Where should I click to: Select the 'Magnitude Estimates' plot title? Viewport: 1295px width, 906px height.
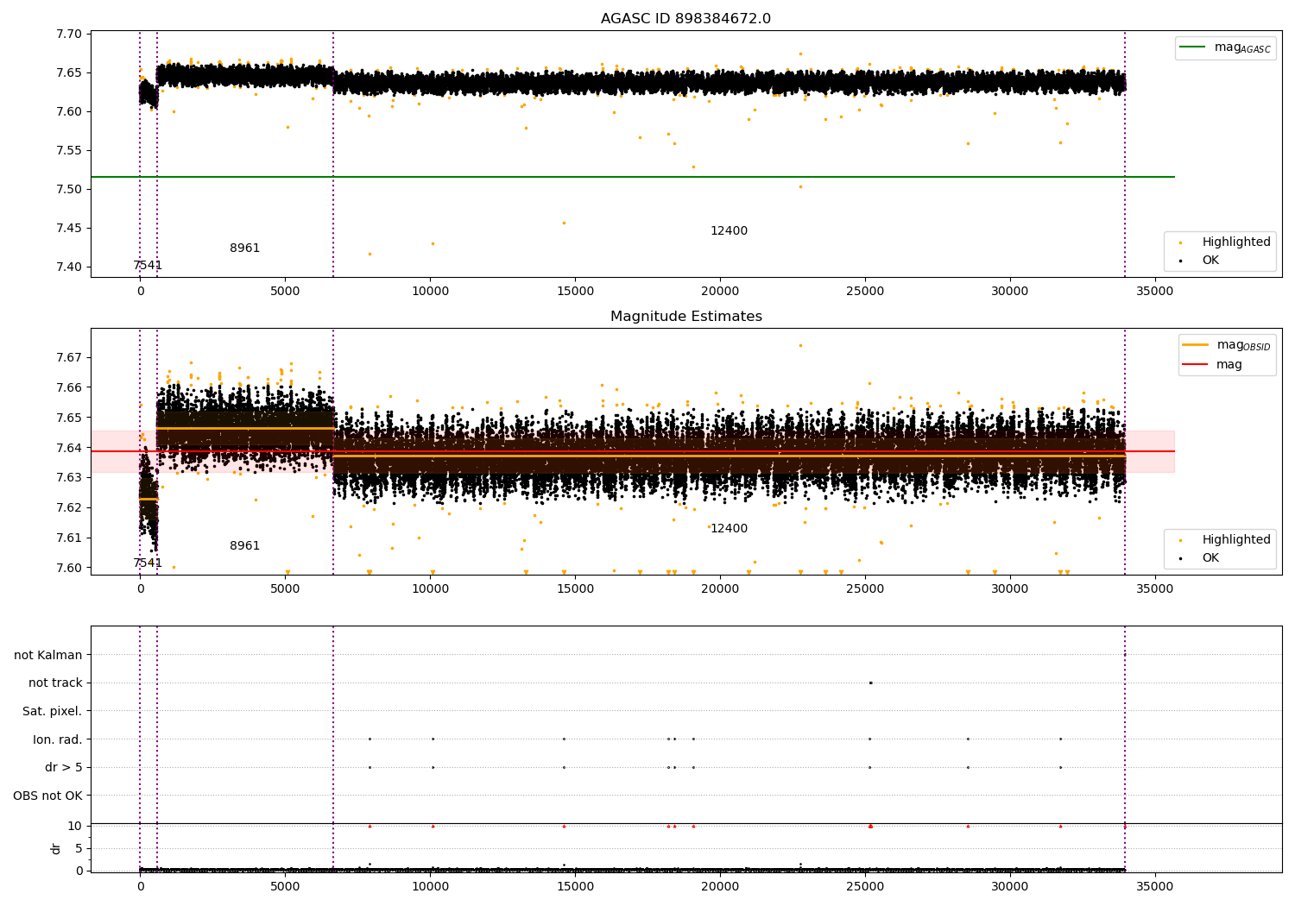click(x=685, y=317)
